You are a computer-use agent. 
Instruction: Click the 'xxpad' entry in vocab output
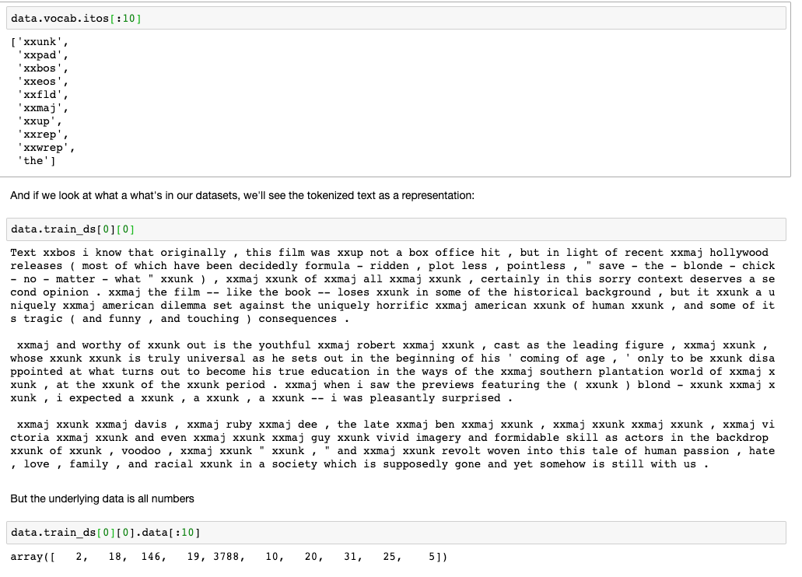pyautogui.click(x=40, y=55)
